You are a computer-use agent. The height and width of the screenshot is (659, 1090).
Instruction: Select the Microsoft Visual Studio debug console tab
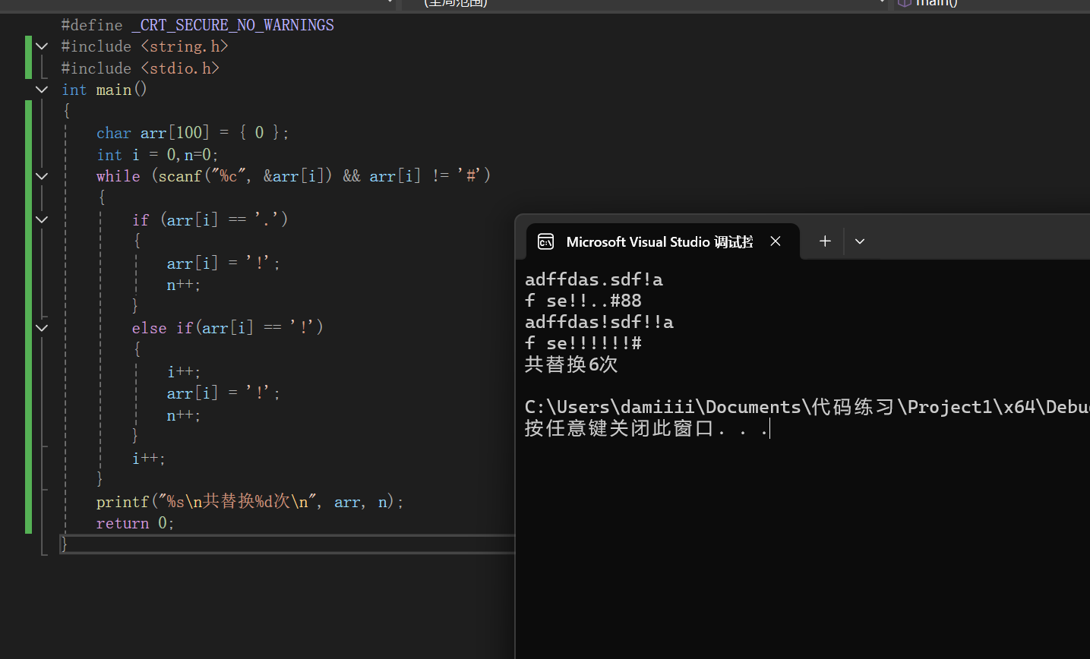pyautogui.click(x=662, y=241)
